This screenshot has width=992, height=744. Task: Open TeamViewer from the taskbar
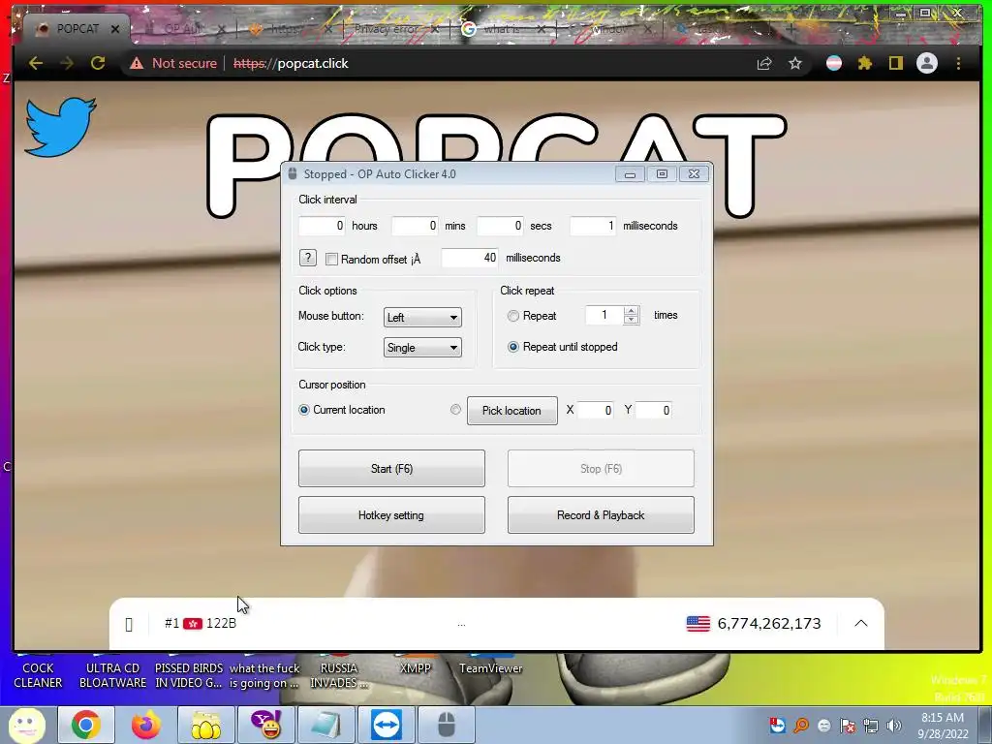click(387, 725)
